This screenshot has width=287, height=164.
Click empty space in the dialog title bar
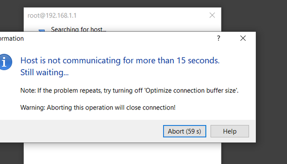119,38
